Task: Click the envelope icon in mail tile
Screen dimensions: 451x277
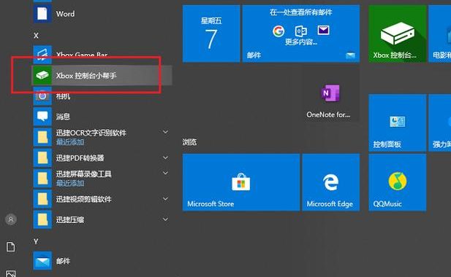Action: [x=324, y=30]
